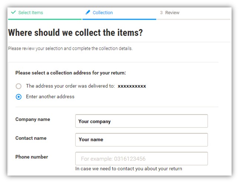This screenshot has width=239, height=183.
Task: Click the pencil icon beside Collection
Action: click(88, 13)
